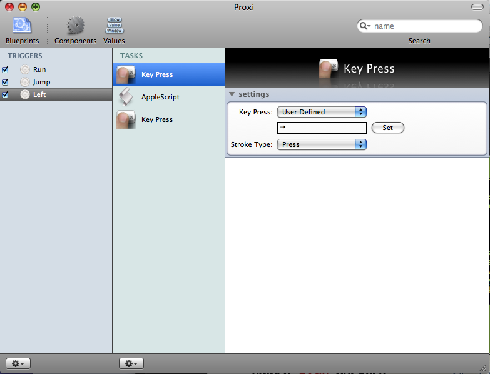Screen dimensions: 490x374
Task: Open the triggers gear action menu
Action: pos(18,363)
